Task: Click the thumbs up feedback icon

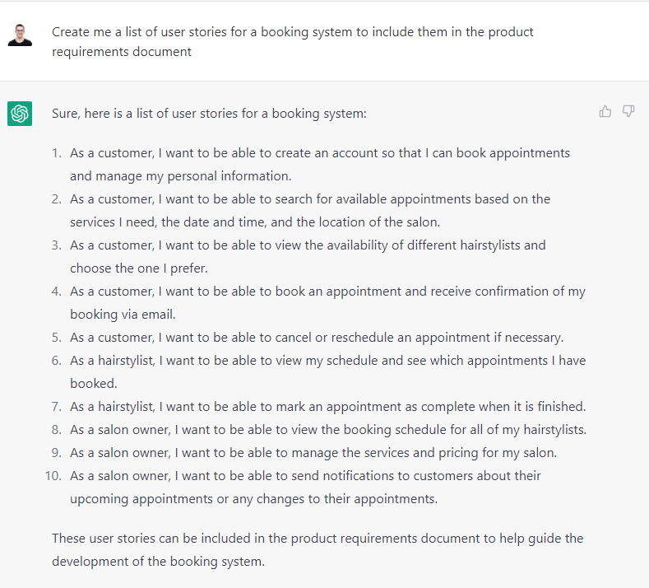Action: 605,111
